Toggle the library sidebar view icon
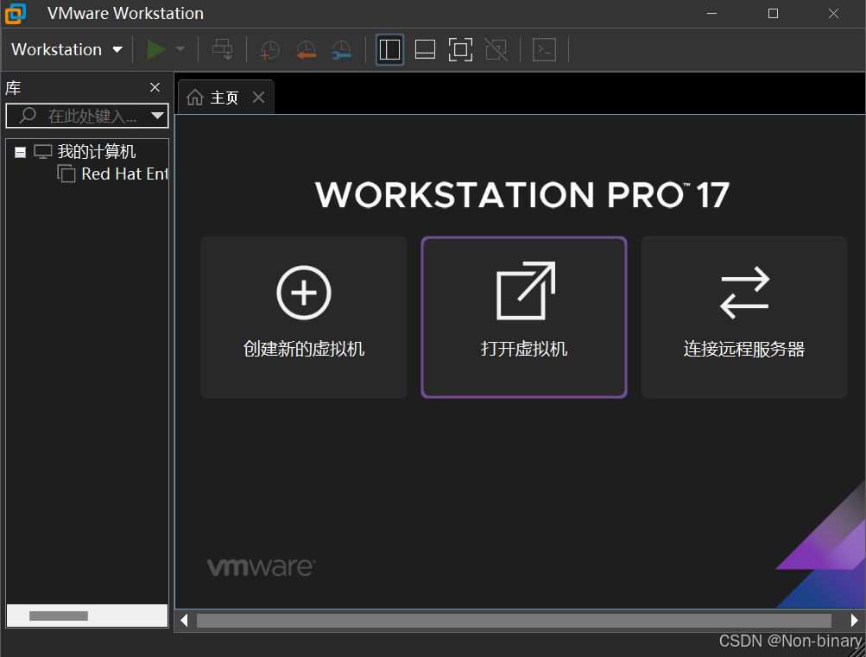 pyautogui.click(x=390, y=50)
